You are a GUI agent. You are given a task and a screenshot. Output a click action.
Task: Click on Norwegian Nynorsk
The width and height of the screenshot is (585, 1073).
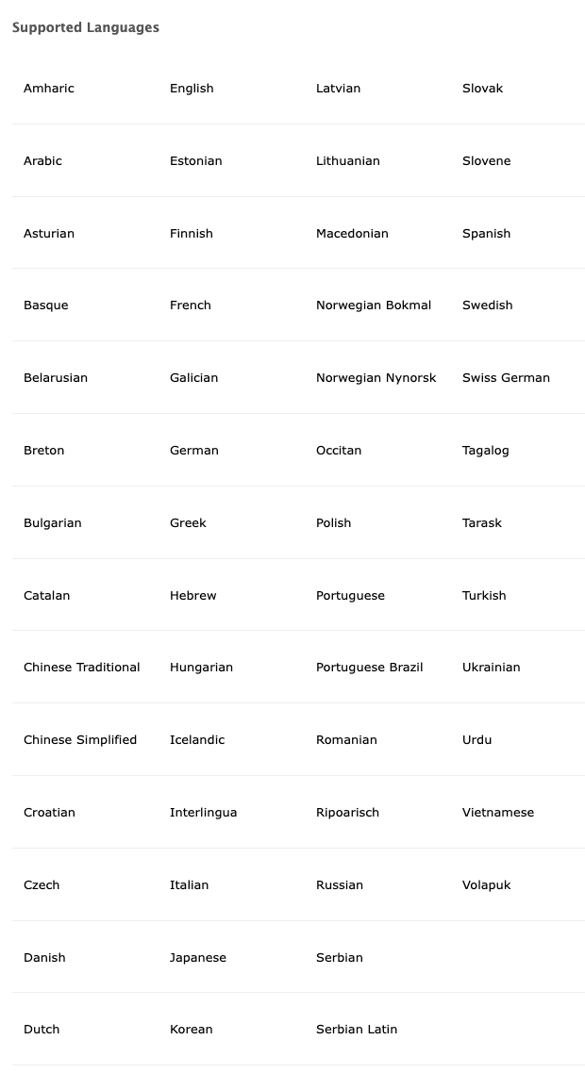376,378
